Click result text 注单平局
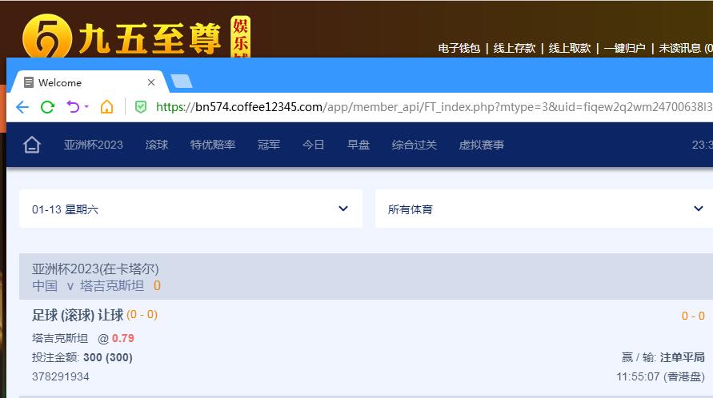 (x=682, y=357)
